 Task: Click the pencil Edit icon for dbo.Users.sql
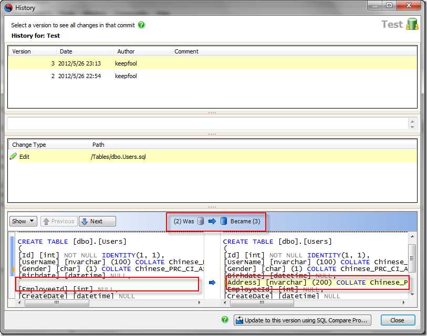click(13, 156)
